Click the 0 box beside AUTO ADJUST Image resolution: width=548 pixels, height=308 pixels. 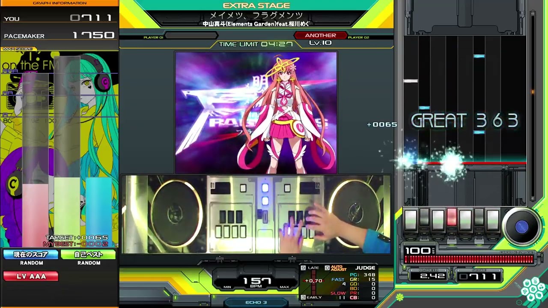click(x=327, y=268)
